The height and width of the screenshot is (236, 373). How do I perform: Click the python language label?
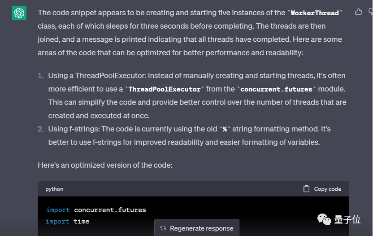[x=54, y=189]
